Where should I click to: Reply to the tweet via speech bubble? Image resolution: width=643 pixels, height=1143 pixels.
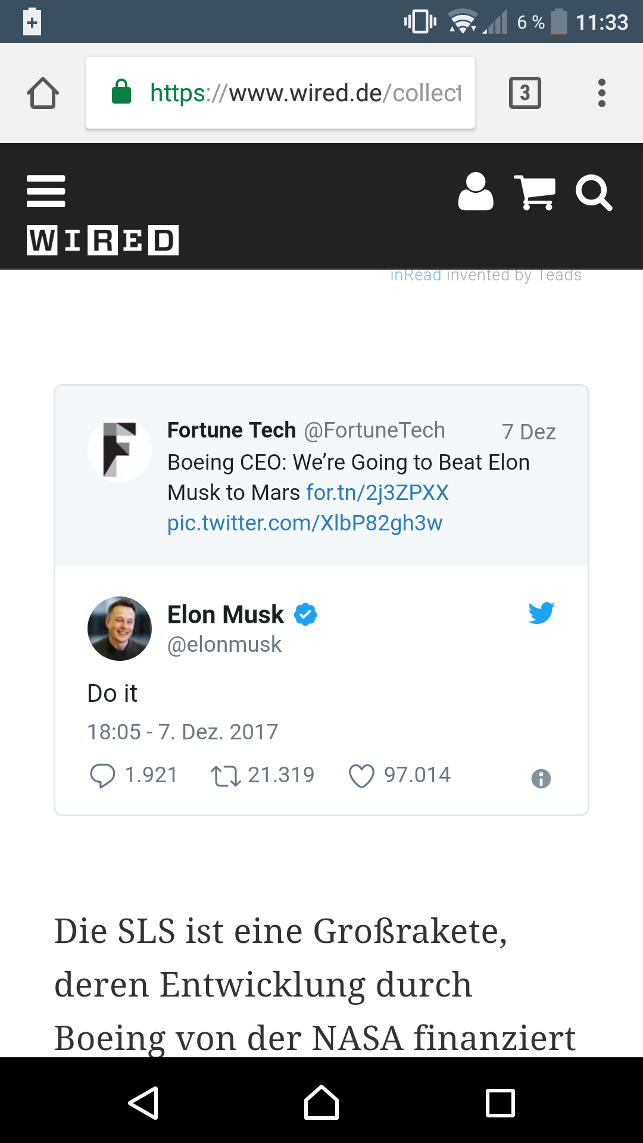click(x=102, y=776)
